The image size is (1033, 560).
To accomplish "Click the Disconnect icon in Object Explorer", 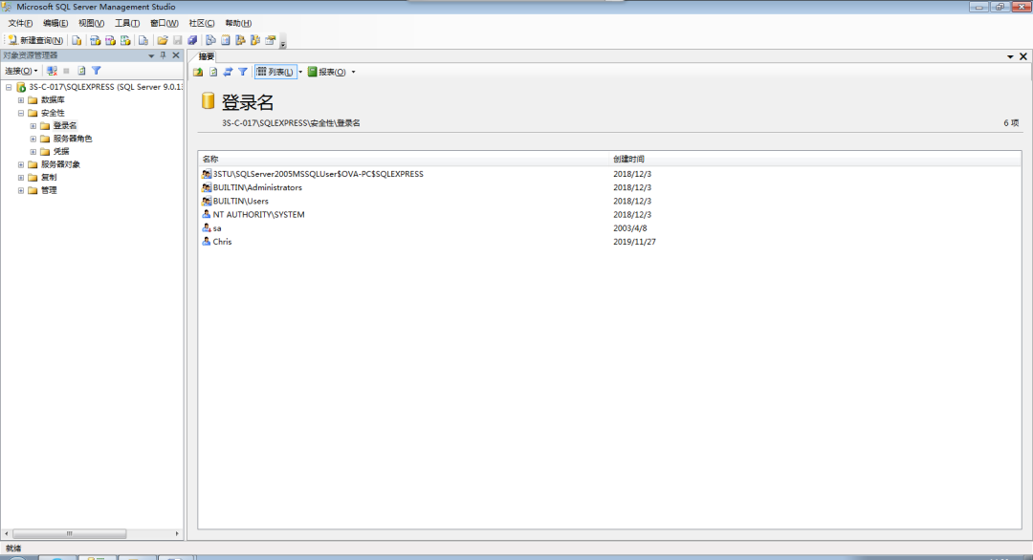I will pyautogui.click(x=52, y=71).
